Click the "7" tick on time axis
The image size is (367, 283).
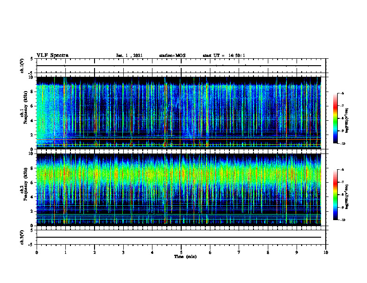(239, 252)
